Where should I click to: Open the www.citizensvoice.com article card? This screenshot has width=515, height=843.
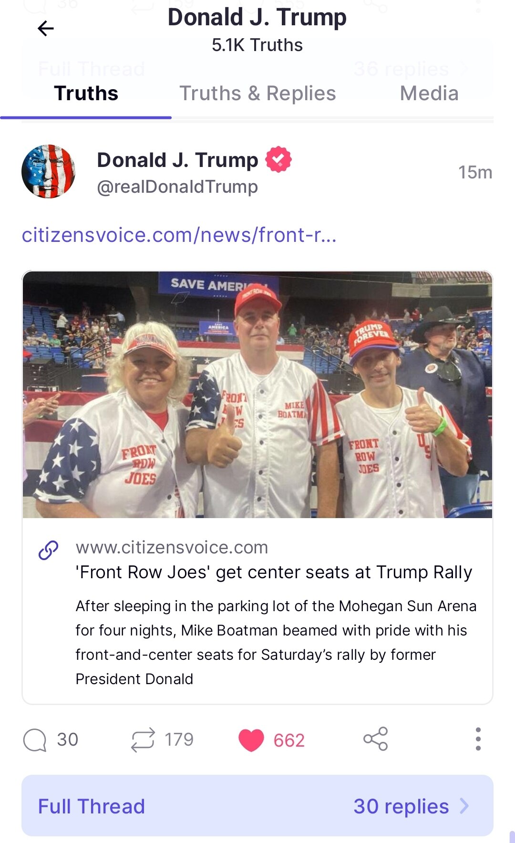pos(173,548)
